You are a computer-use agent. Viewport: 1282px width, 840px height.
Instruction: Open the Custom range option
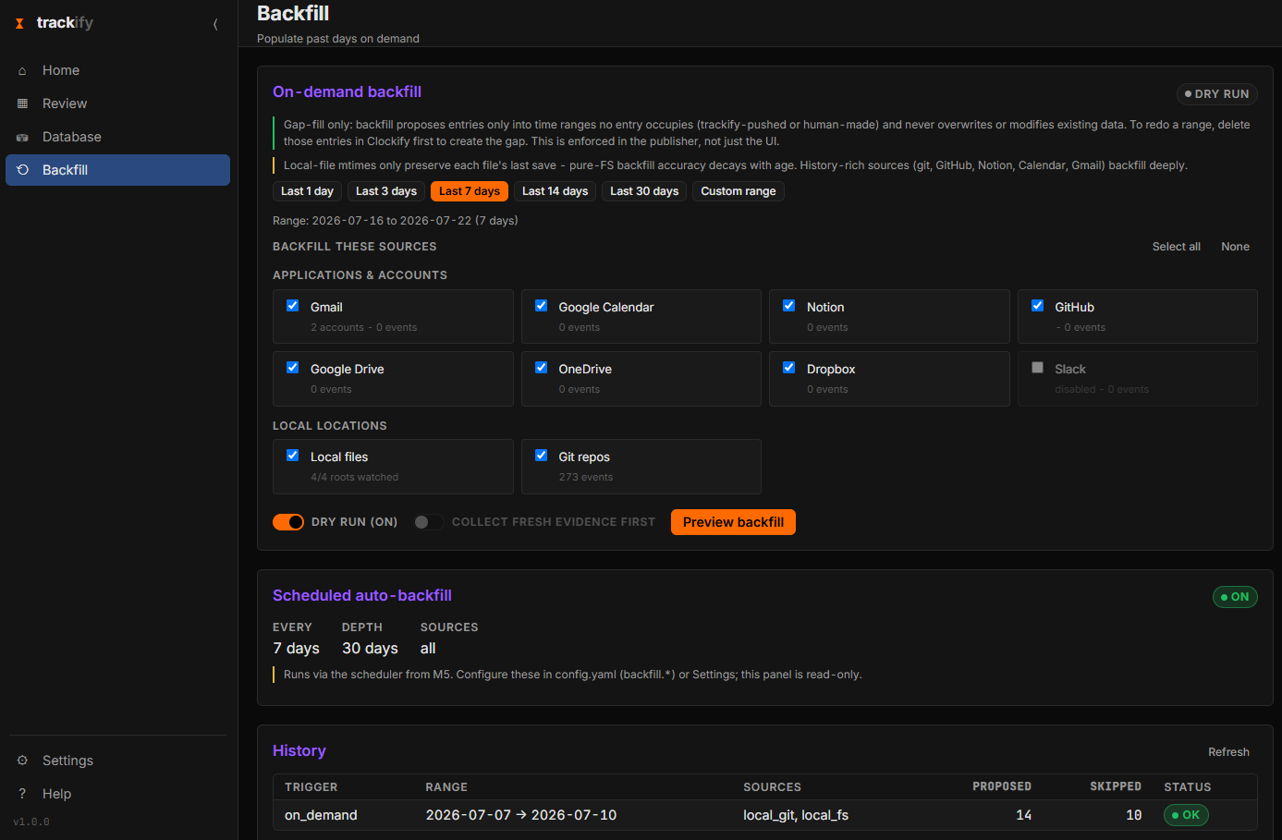[739, 191]
